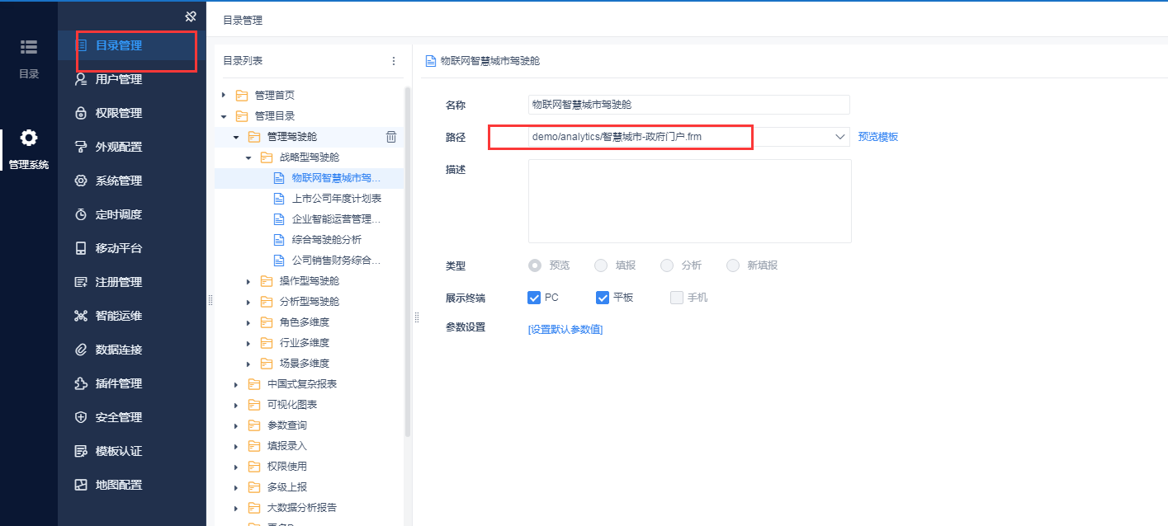
Task: Expand the 中国式复杂报表 node arrow
Action: tap(236, 384)
